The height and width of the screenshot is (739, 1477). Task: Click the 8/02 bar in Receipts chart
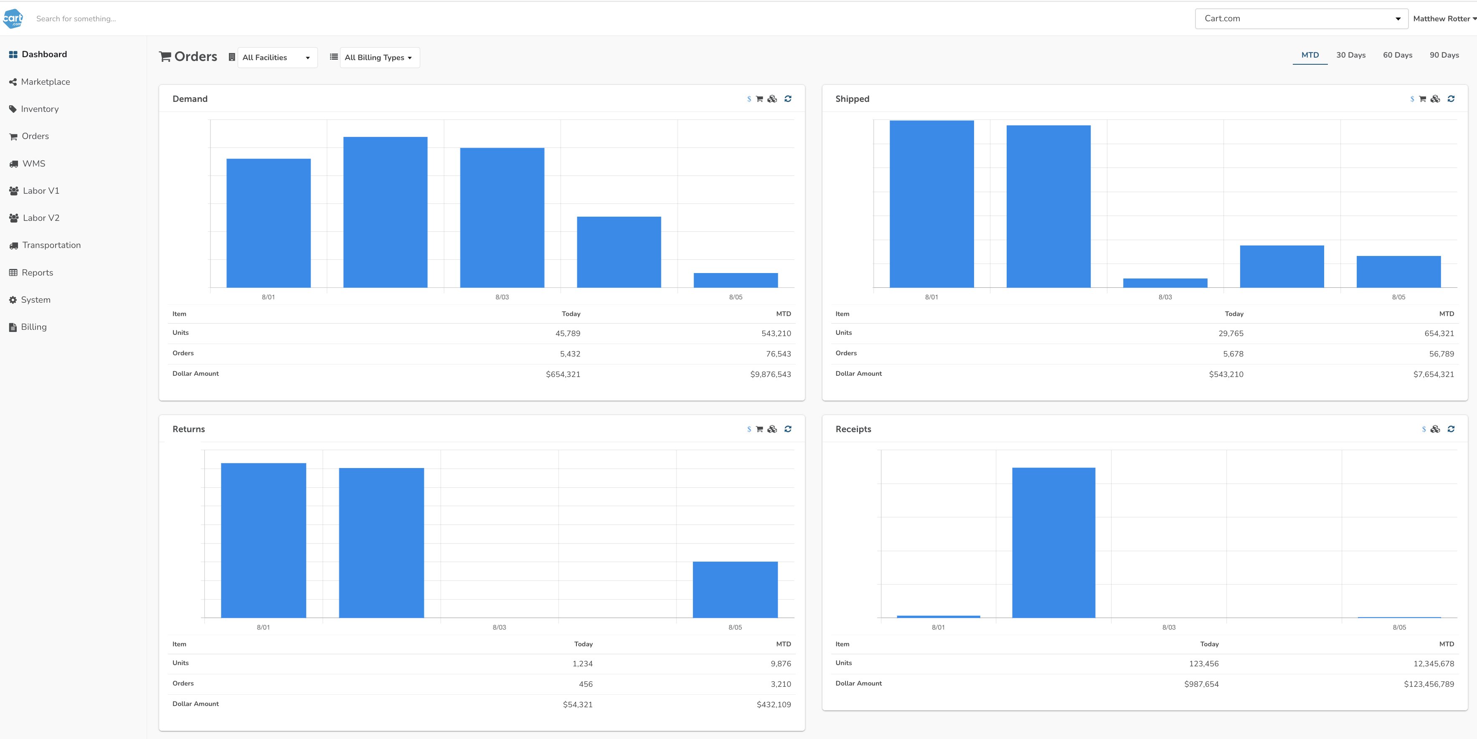1053,542
